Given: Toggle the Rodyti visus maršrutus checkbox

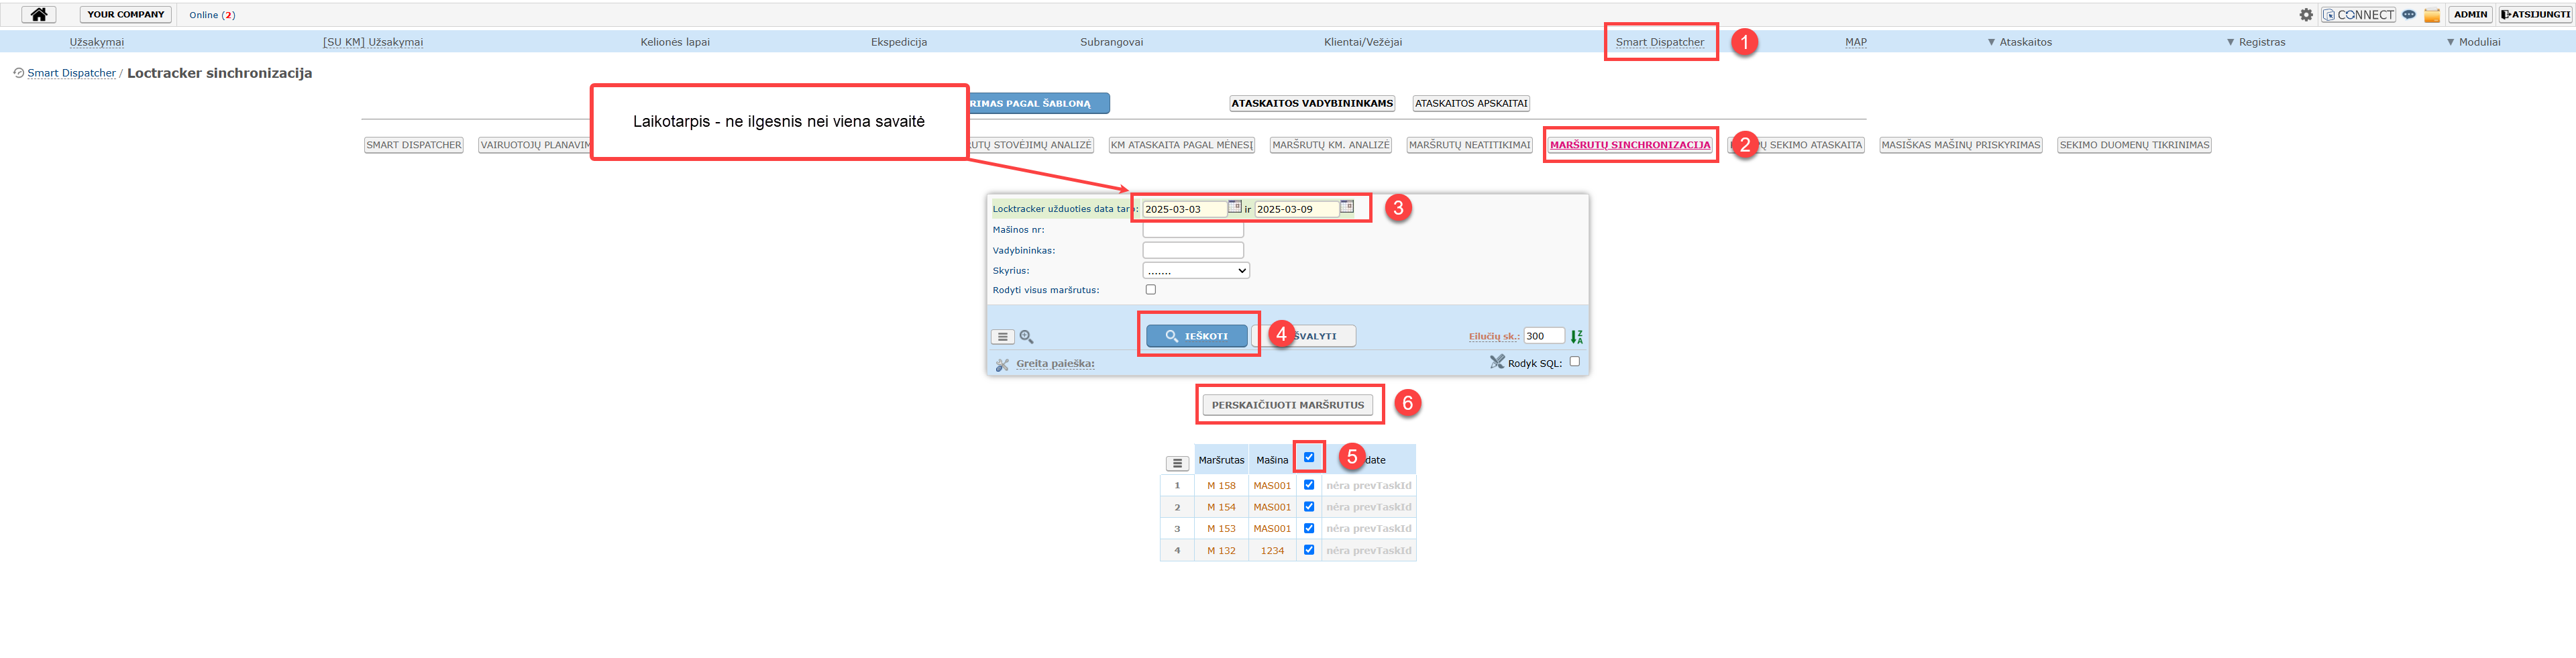Looking at the screenshot, I should [1151, 290].
